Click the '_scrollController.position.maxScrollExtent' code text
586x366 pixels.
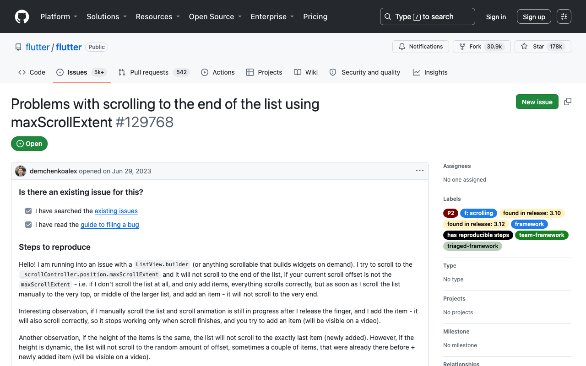click(x=90, y=274)
